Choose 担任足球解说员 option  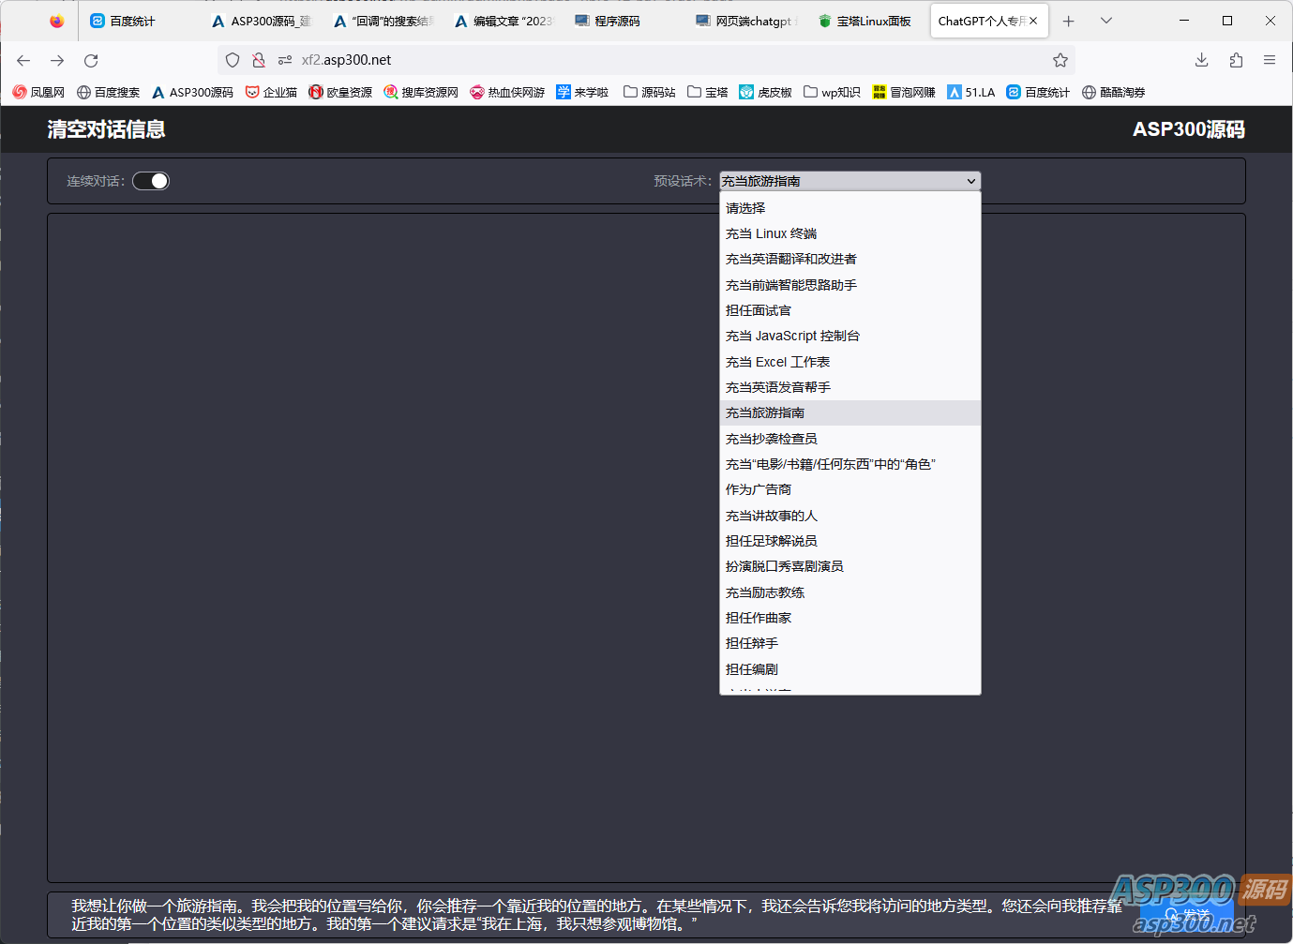(849, 541)
